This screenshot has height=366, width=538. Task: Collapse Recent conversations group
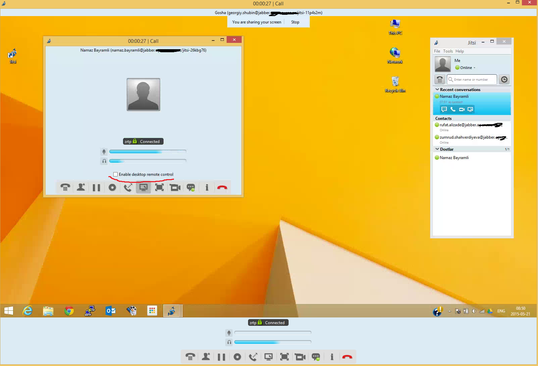437,90
